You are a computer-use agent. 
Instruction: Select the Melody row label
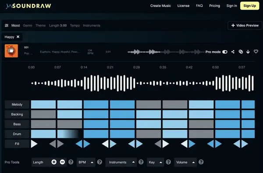[17, 104]
